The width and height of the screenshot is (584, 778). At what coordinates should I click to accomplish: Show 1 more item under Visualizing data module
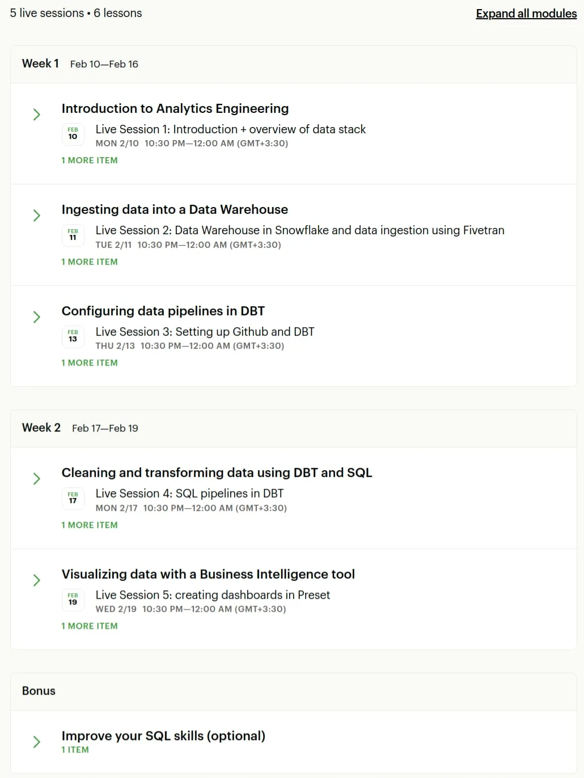click(x=90, y=626)
